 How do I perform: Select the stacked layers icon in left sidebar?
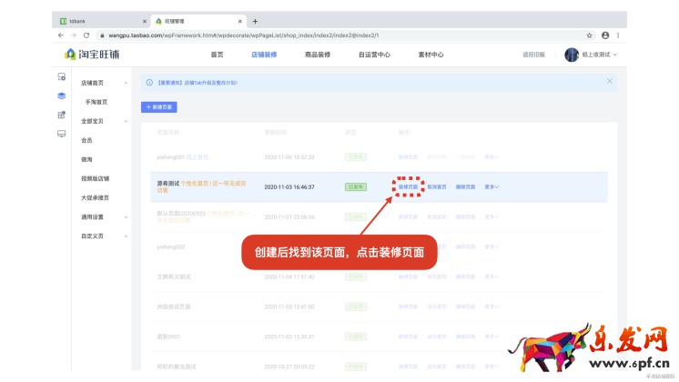coord(62,95)
